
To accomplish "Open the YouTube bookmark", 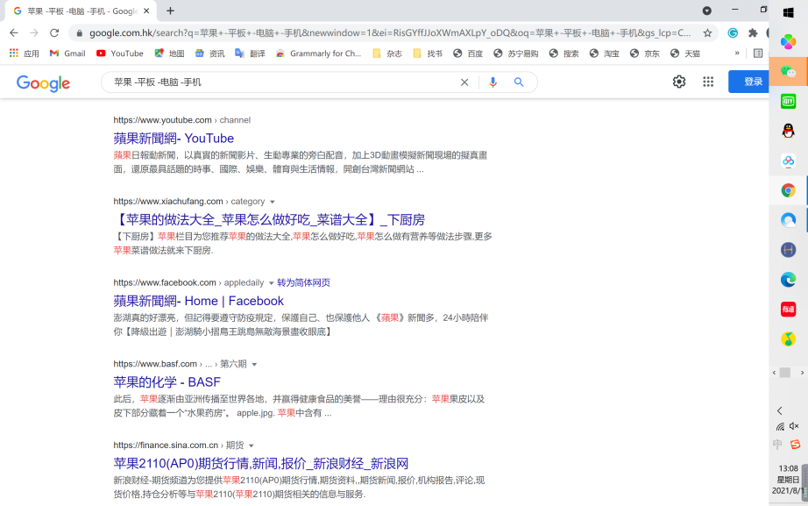I will click(119, 53).
